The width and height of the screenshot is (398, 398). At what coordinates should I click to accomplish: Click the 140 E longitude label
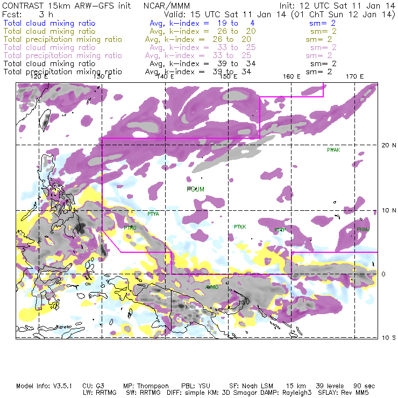(165, 76)
